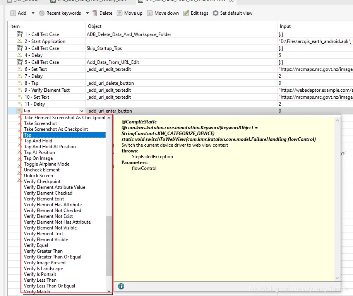Click the Object column header
Screen dimensions: 353x296
pos(181,26)
